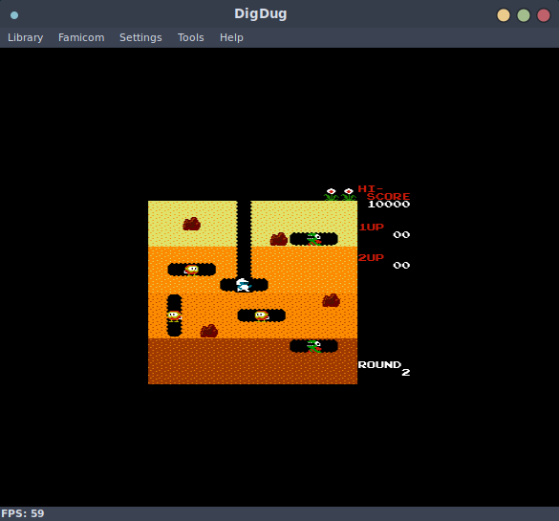Click the Pooka in the center lower tunnel
This screenshot has height=521, width=559.
[262, 315]
